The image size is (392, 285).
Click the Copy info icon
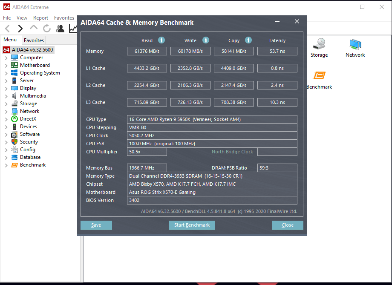pos(248,40)
